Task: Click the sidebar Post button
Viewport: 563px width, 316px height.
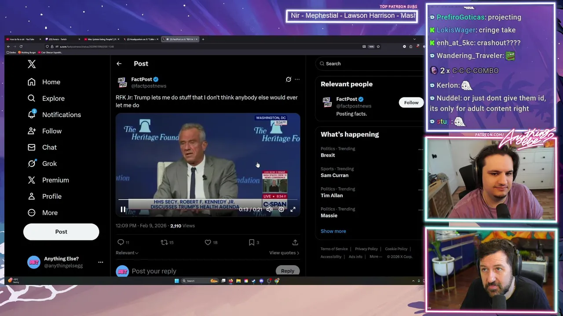Action: pos(61,232)
